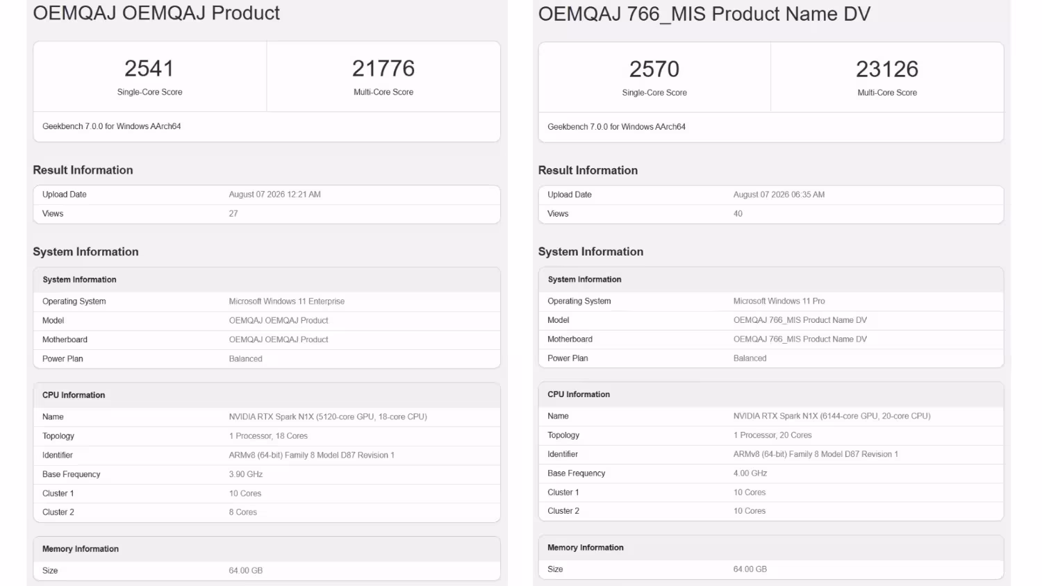This screenshot has height=586, width=1042.
Task: Click 'Result Information' heading in the Windows 11 Enterprise result
Action: click(83, 170)
